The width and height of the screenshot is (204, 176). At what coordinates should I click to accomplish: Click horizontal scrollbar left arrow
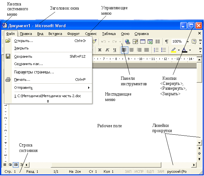27,165
